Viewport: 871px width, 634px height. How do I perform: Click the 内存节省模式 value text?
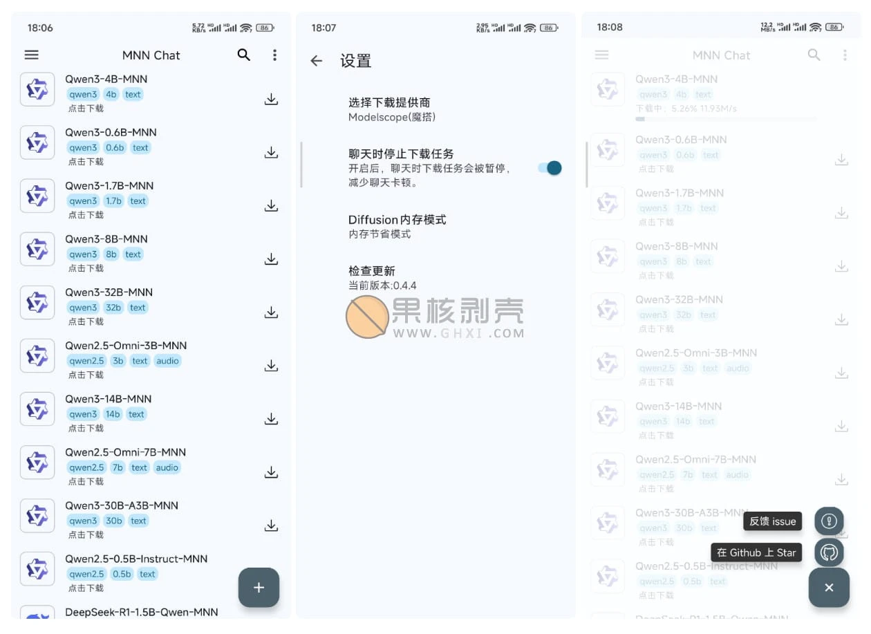pyautogui.click(x=380, y=234)
